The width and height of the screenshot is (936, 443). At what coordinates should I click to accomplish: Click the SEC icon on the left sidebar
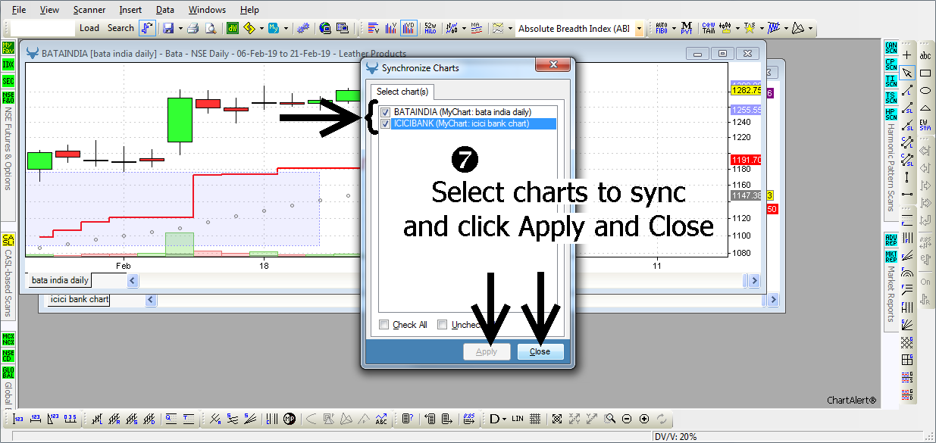[8, 81]
